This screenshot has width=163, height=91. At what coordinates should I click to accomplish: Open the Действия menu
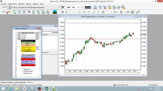[x=21, y=4]
